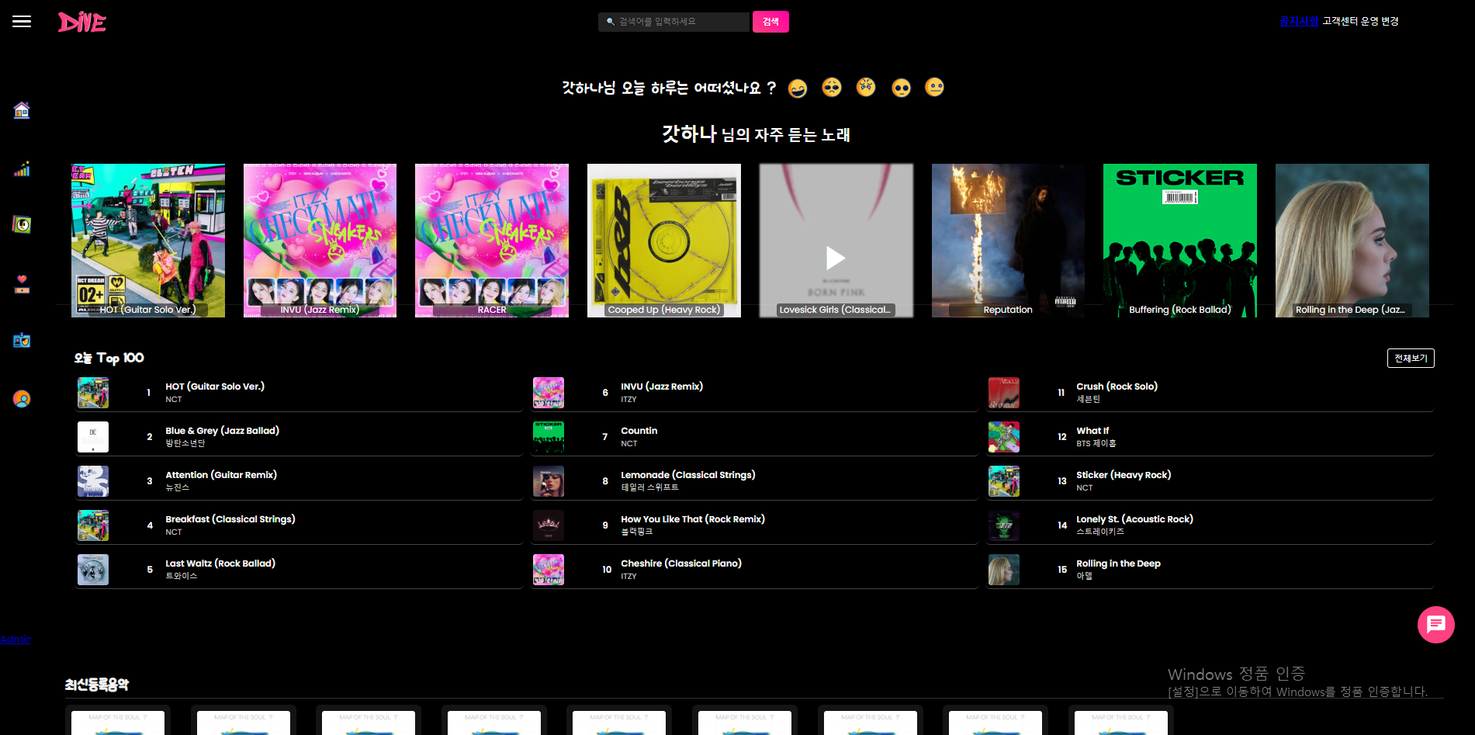Open Rolling in the Deep (Jaz... card
The width and height of the screenshot is (1475, 735).
tap(1352, 241)
